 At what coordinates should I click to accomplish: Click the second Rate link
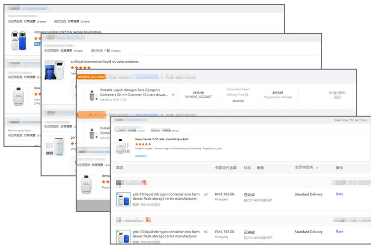[339, 231]
